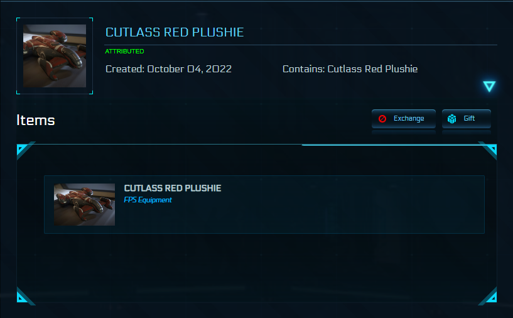Click the gift box icon
Image resolution: width=513 pixels, height=318 pixels.
[451, 119]
